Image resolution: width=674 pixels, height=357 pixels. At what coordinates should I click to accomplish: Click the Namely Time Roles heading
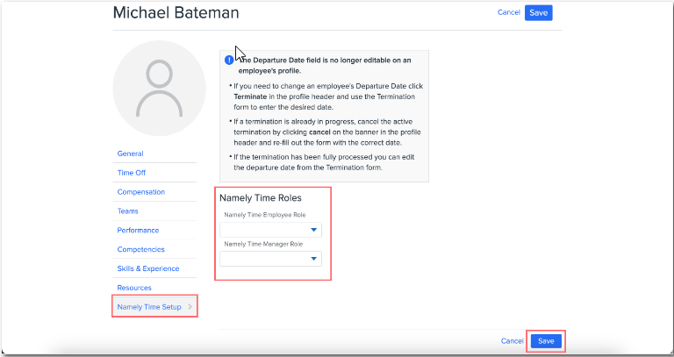261,198
